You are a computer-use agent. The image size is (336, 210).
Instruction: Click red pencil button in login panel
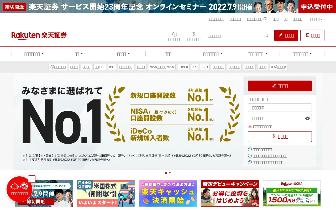(x=280, y=86)
